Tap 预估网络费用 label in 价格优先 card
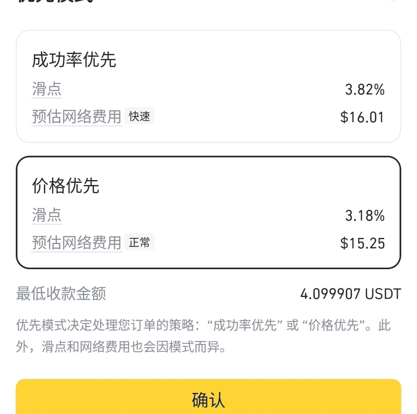This screenshot has width=417, height=414. pos(77,242)
